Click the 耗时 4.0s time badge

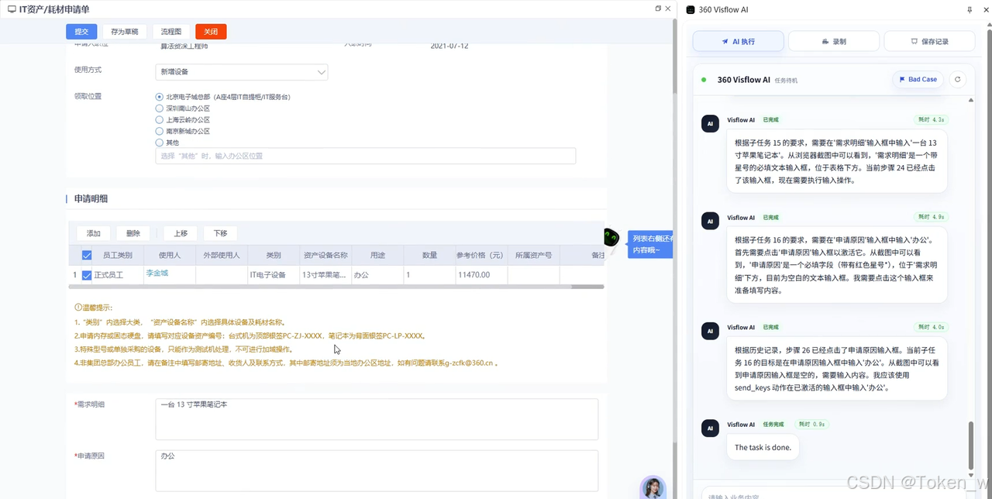pyautogui.click(x=931, y=327)
